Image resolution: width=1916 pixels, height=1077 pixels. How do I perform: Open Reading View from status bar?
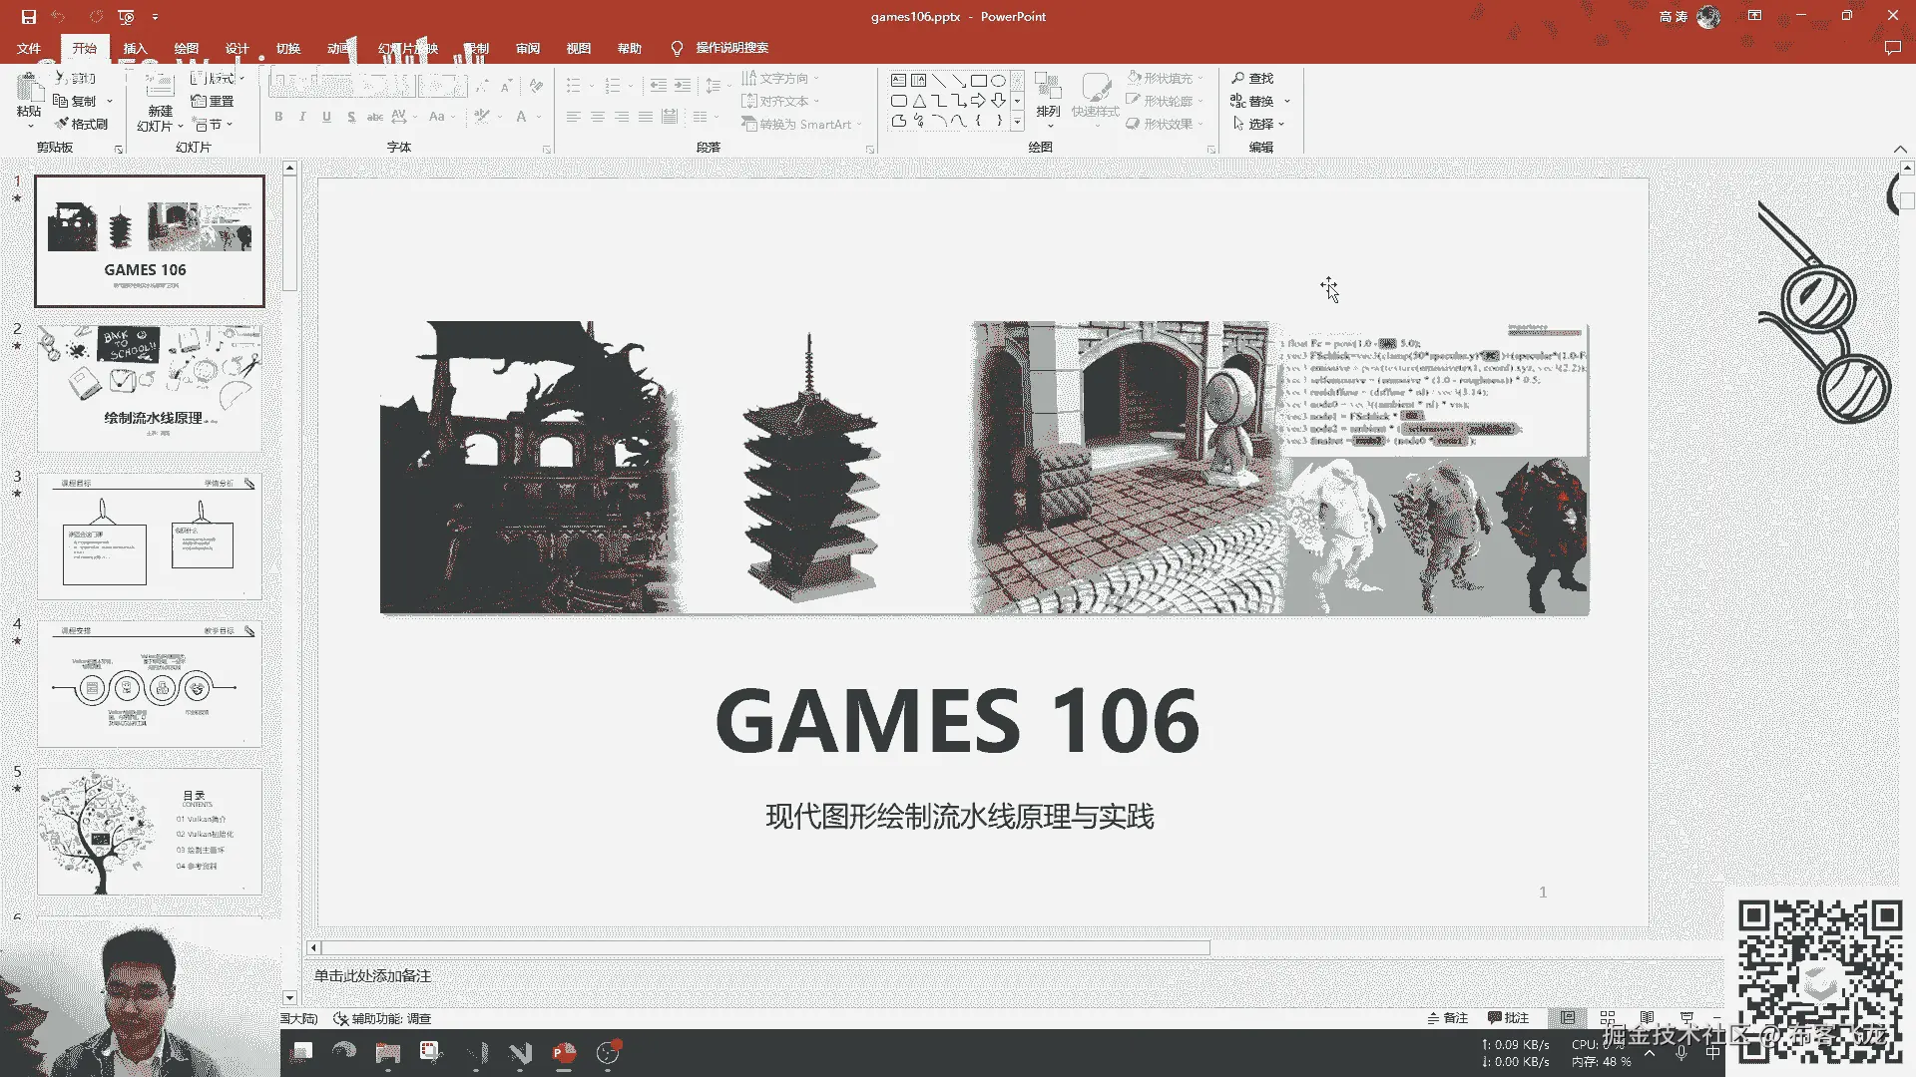(1647, 1018)
